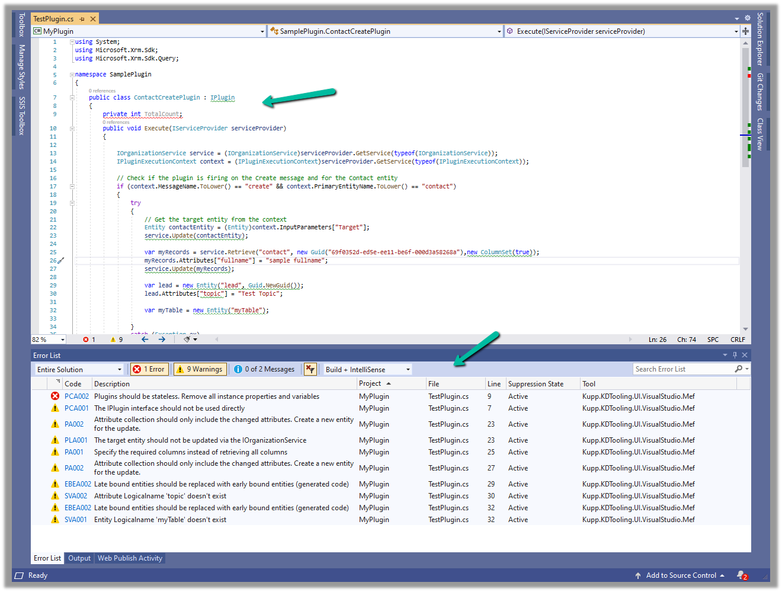Toggle the 9 Warnings filter
782x592 pixels.
[x=199, y=369]
